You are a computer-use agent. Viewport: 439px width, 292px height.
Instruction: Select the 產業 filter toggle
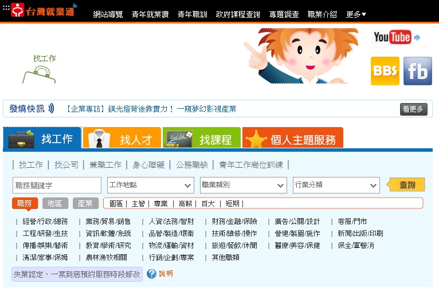pos(85,203)
